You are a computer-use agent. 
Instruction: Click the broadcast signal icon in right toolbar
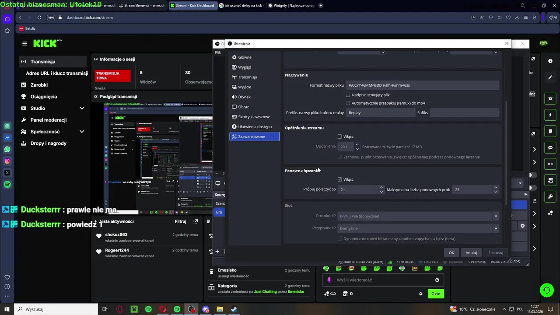550,164
